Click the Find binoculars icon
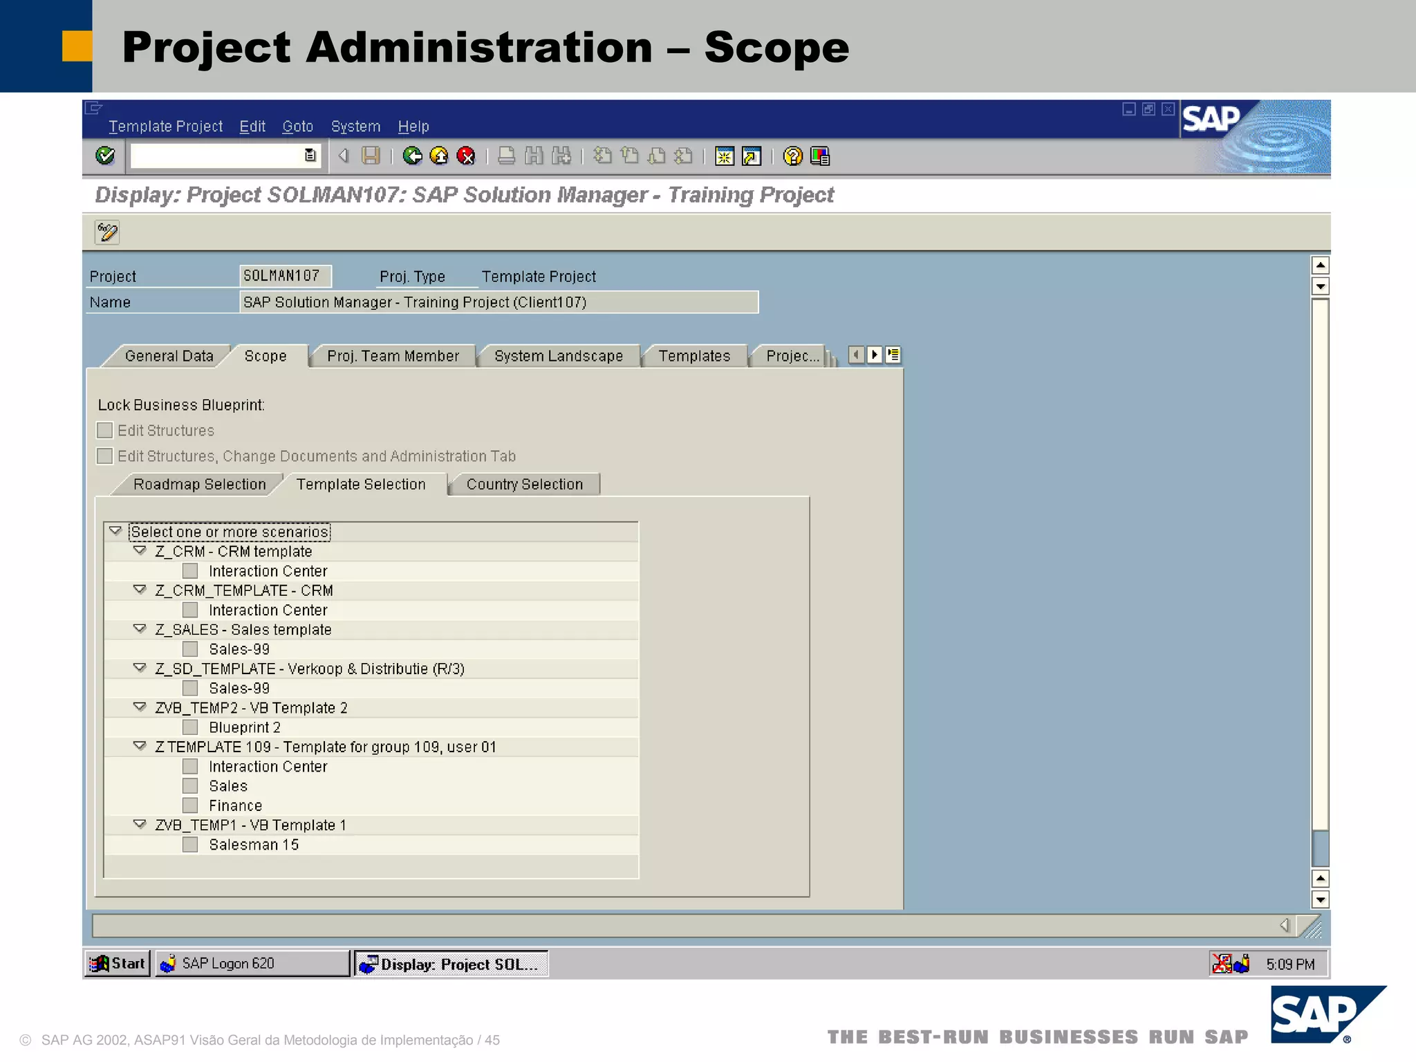This screenshot has width=1416, height=1062. click(534, 156)
